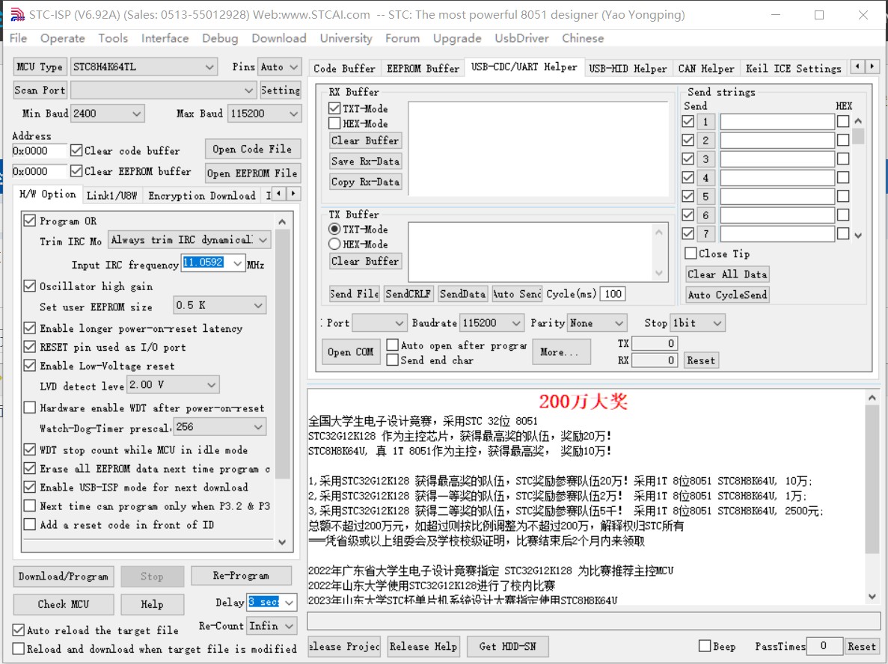
Task: Click the Check MCU button
Action: [64, 604]
